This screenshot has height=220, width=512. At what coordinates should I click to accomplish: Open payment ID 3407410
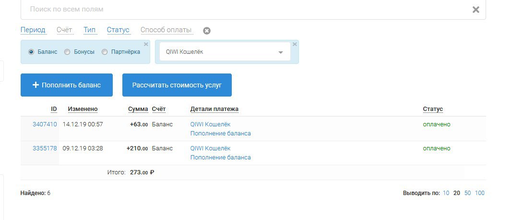(x=45, y=124)
